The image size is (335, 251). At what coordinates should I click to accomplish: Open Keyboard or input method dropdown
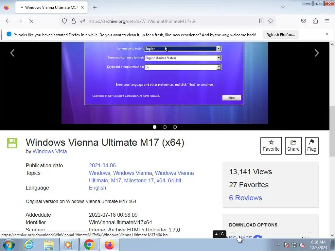pyautogui.click(x=183, y=67)
